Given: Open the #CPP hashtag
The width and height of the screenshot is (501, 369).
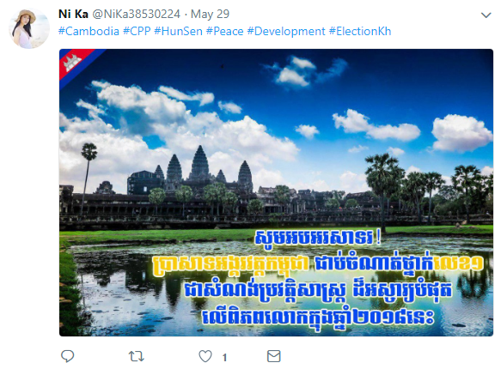Looking at the screenshot, I should 137,31.
